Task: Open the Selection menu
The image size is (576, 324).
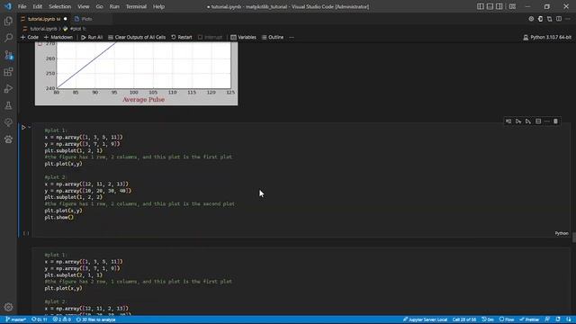Action: pos(60,6)
